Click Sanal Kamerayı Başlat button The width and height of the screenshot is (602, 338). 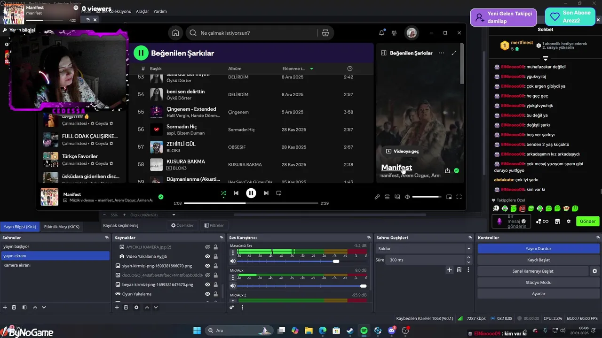click(533, 271)
